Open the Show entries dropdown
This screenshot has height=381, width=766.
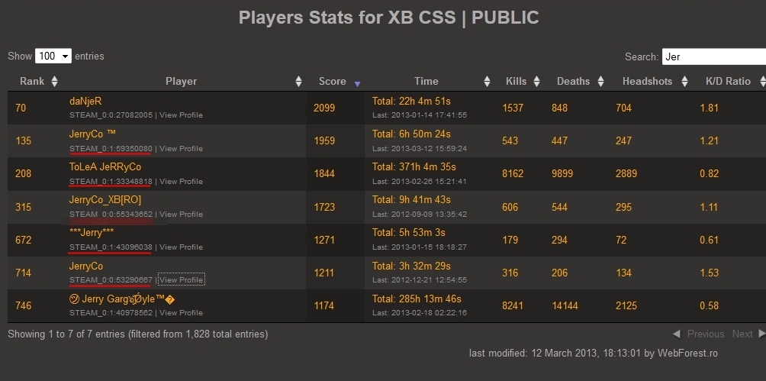click(53, 57)
